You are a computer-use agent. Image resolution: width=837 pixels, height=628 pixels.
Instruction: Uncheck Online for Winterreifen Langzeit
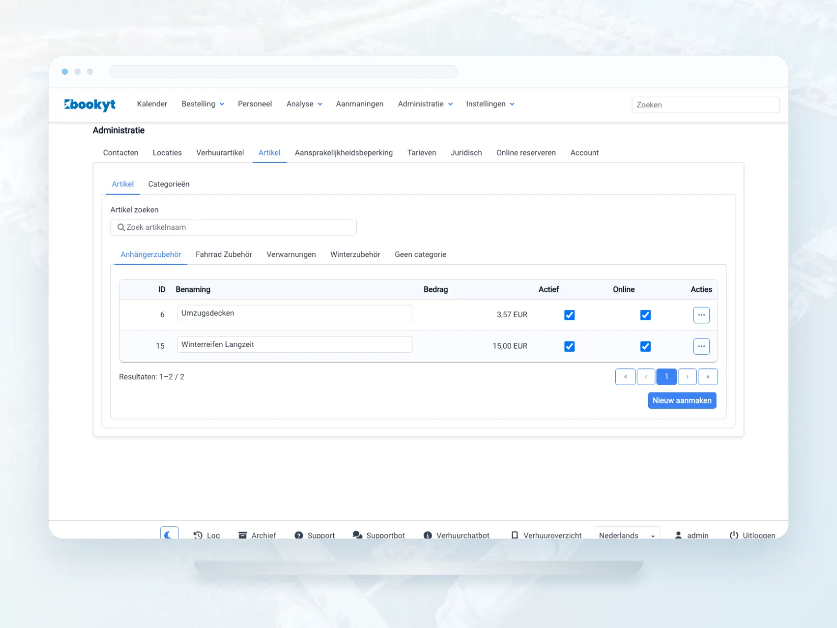646,346
